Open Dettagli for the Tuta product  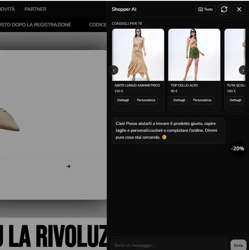point(235,100)
